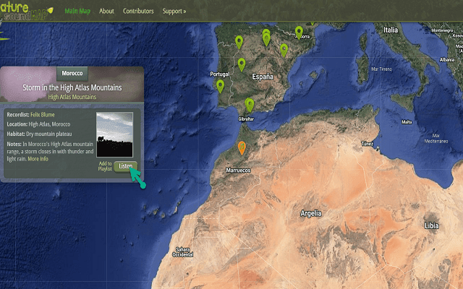Select the green marker just west of the España label

pos(242,64)
